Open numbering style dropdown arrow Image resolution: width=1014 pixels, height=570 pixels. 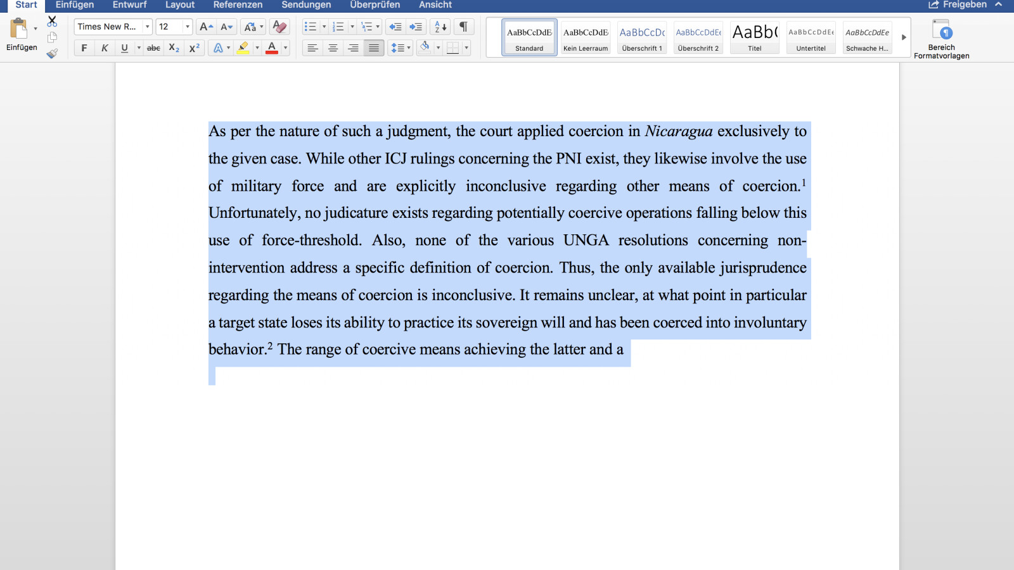[352, 27]
